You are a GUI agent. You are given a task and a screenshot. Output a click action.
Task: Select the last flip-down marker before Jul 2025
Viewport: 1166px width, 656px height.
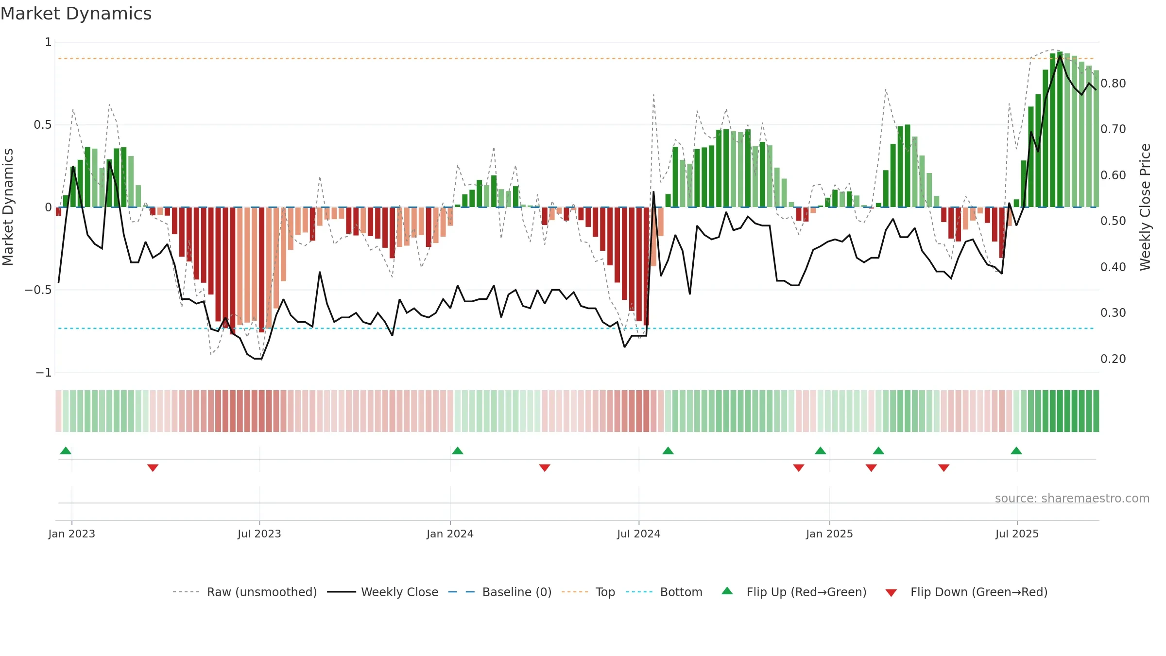944,468
